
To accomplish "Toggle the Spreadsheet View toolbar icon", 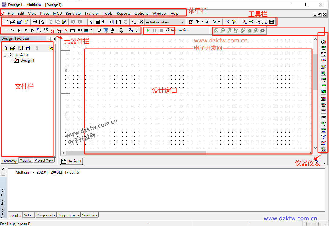I will (97, 22).
